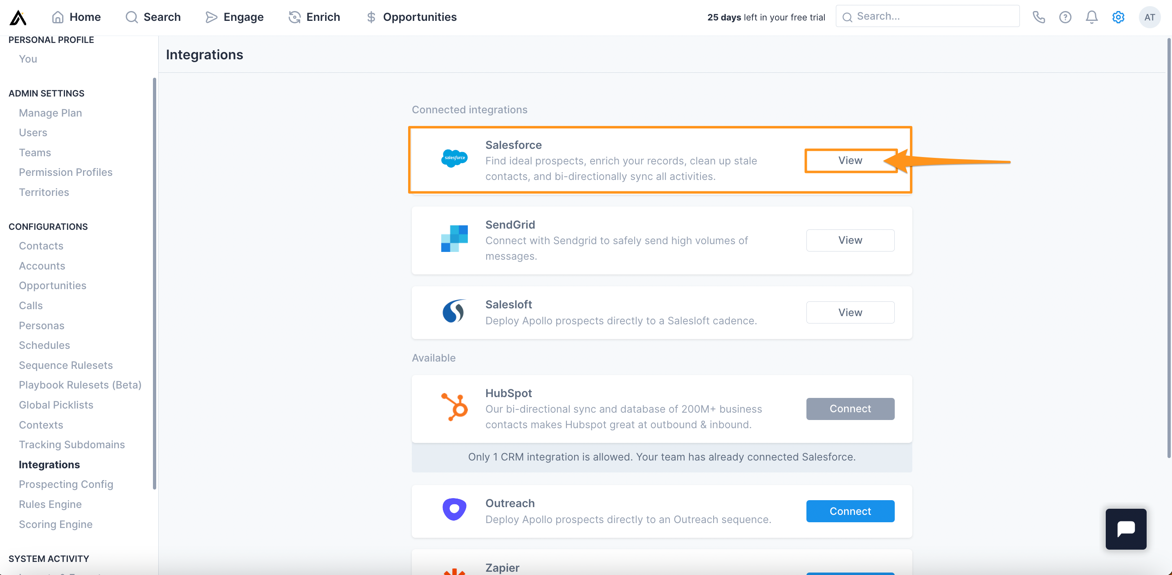Open the help question mark icon
This screenshot has height=575, width=1172.
(x=1065, y=17)
